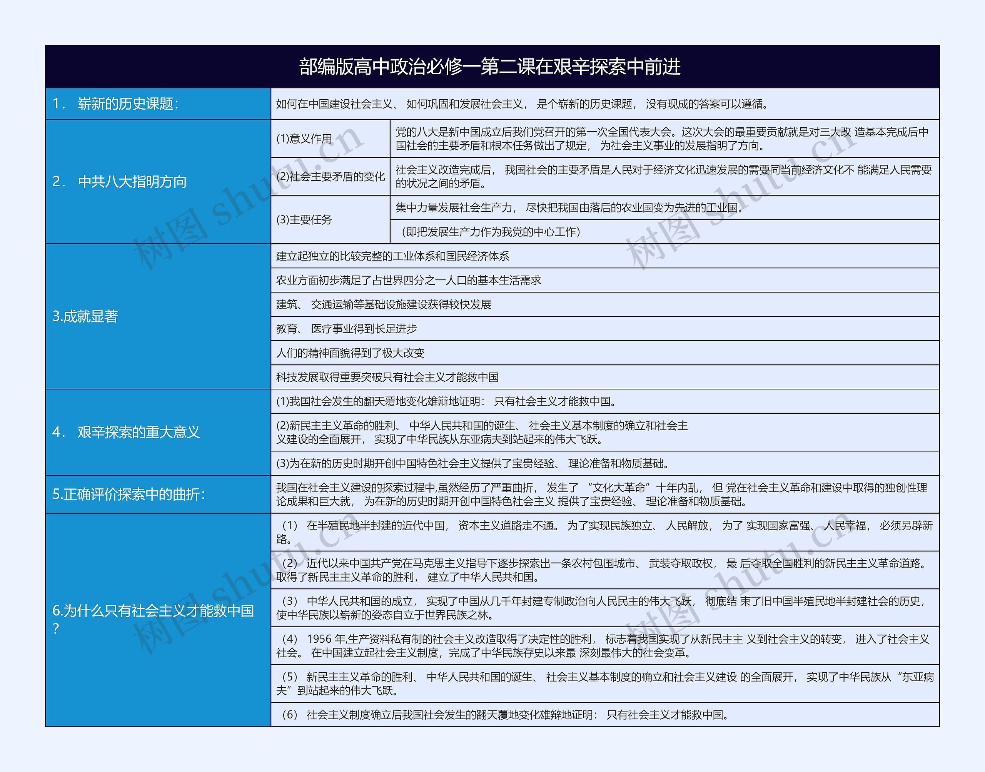Click the item (2) 近代以来中国共产党在马克思主义指导下
This screenshot has height=772, width=985.
(x=605, y=570)
